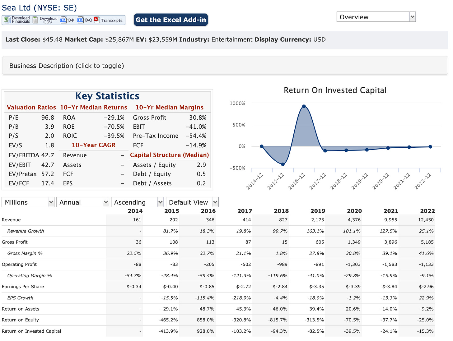Click the P/E value 96.8

(48, 118)
